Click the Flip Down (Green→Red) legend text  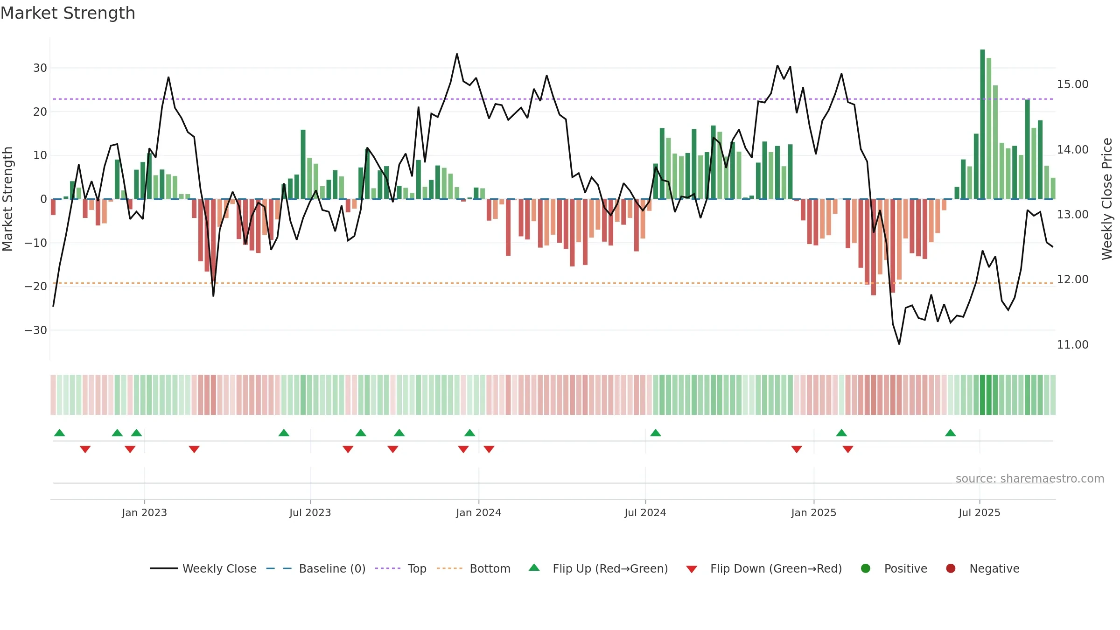776,568
